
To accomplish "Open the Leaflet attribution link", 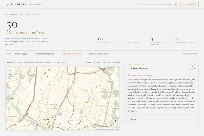I will (98, 129).
